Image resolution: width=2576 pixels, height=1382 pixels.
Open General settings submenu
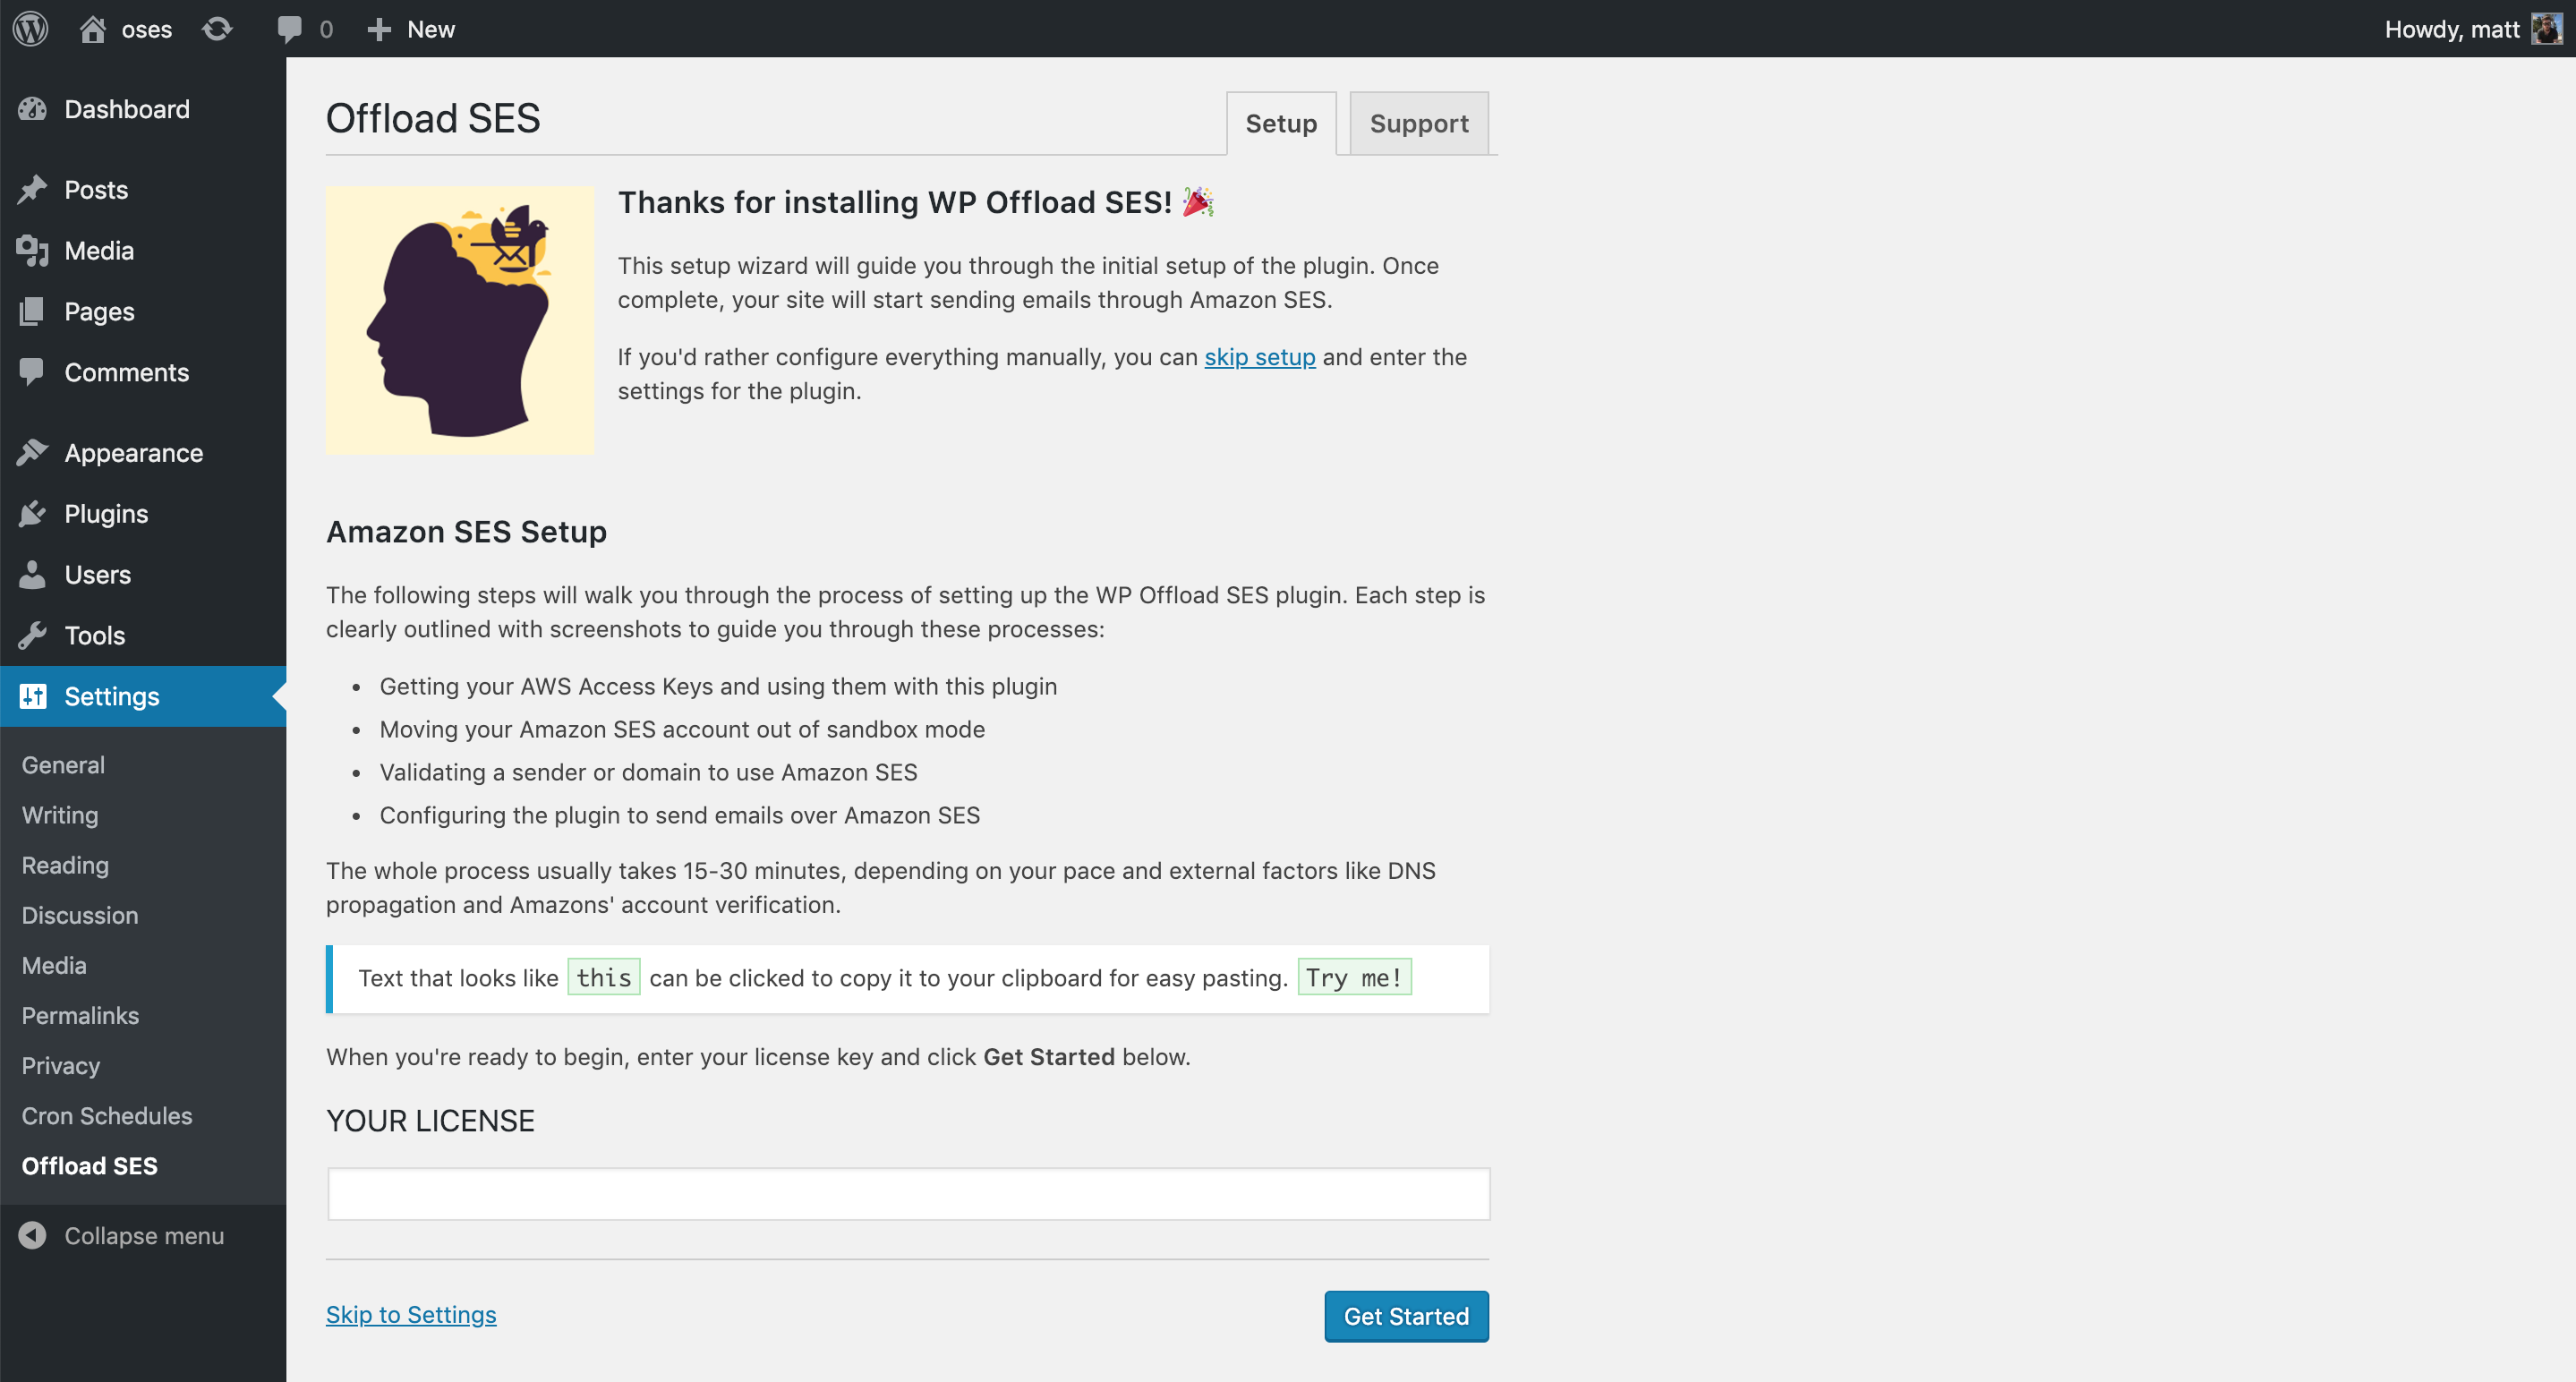point(63,765)
